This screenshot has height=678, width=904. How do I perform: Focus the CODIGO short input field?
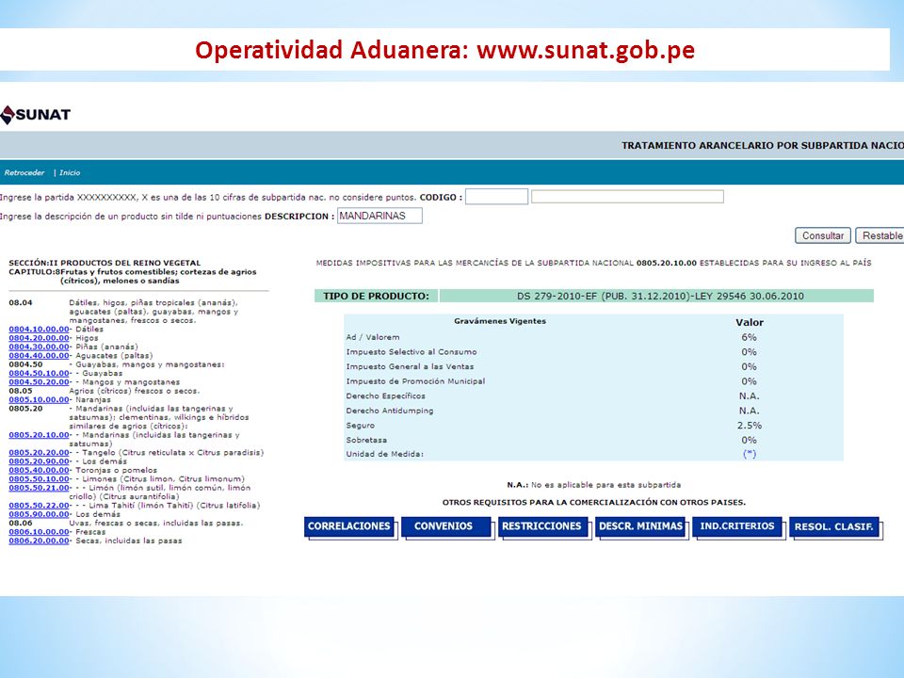pyautogui.click(x=496, y=197)
